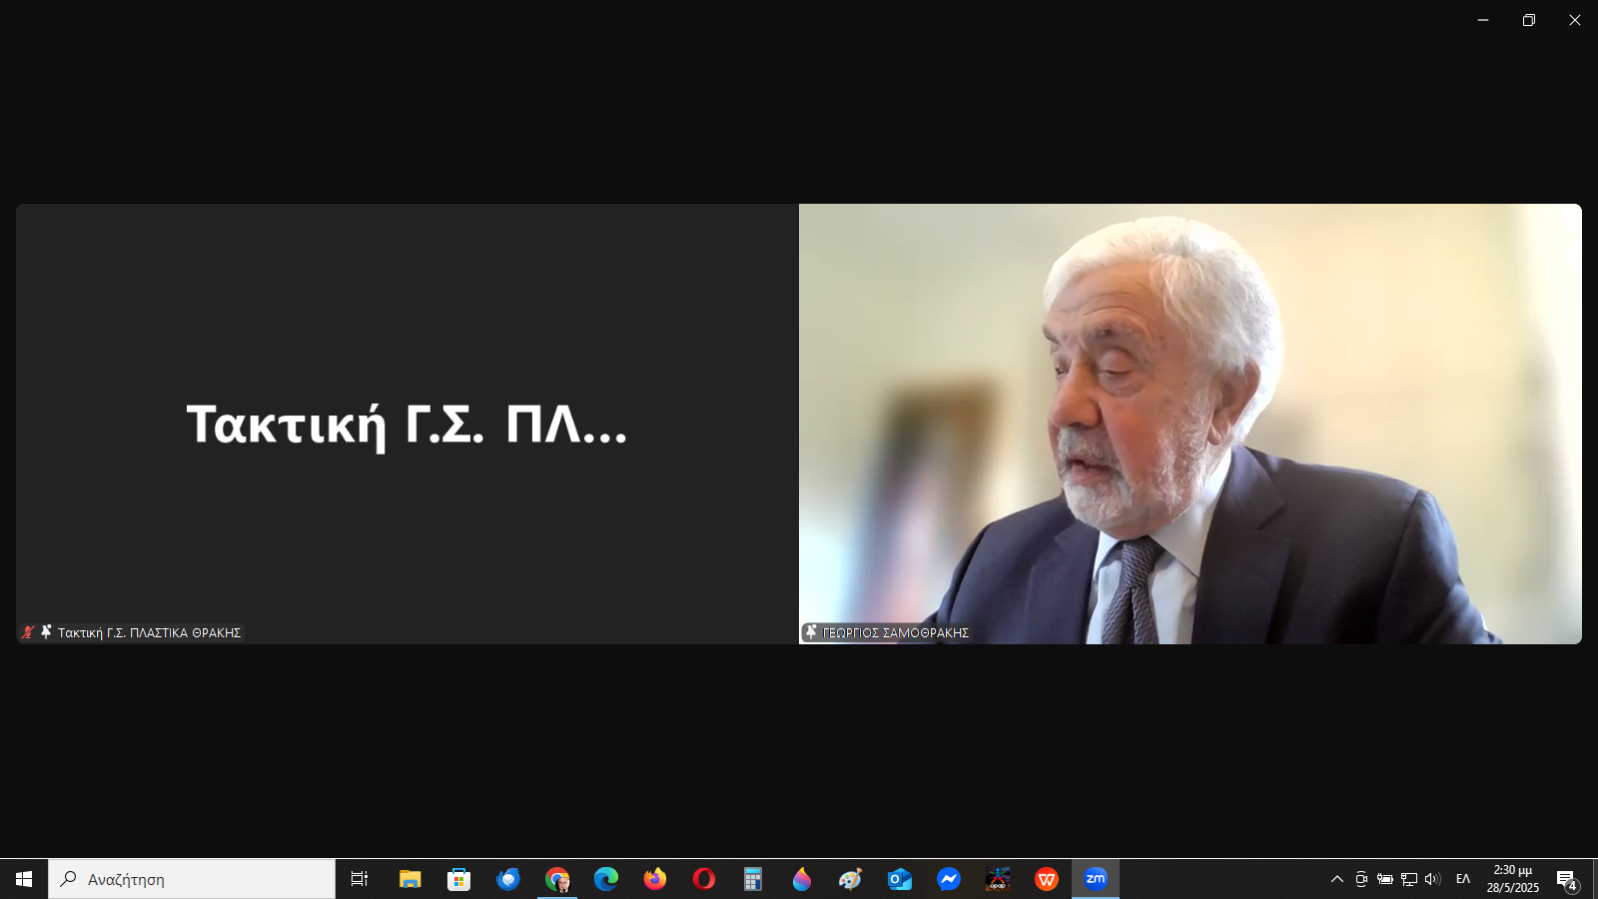Launch Messenger from the taskbar
Viewport: 1598px width, 899px height.
point(949,879)
